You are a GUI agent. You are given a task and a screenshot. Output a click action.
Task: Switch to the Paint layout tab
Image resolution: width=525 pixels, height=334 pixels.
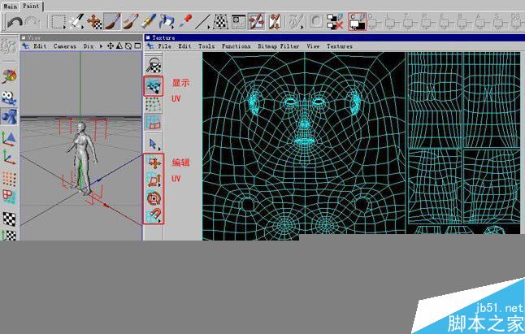(x=32, y=6)
